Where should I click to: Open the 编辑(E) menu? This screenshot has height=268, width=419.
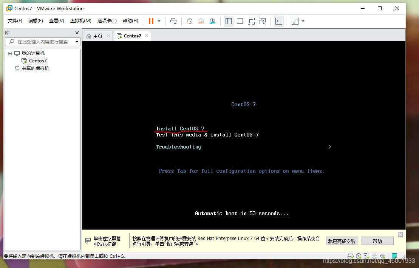[36, 21]
